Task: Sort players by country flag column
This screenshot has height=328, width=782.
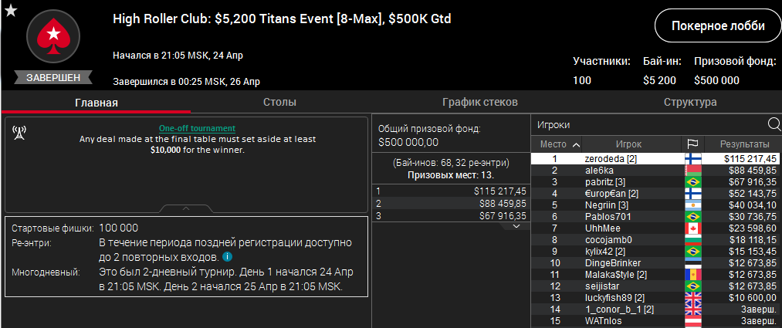Action: click(692, 144)
